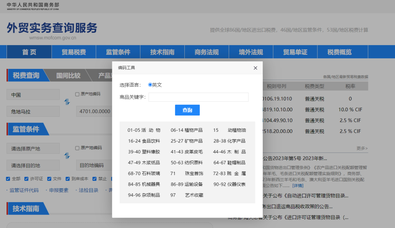Choose category 41-43 皮革皮毛
395x228 pixels.
[186, 152]
